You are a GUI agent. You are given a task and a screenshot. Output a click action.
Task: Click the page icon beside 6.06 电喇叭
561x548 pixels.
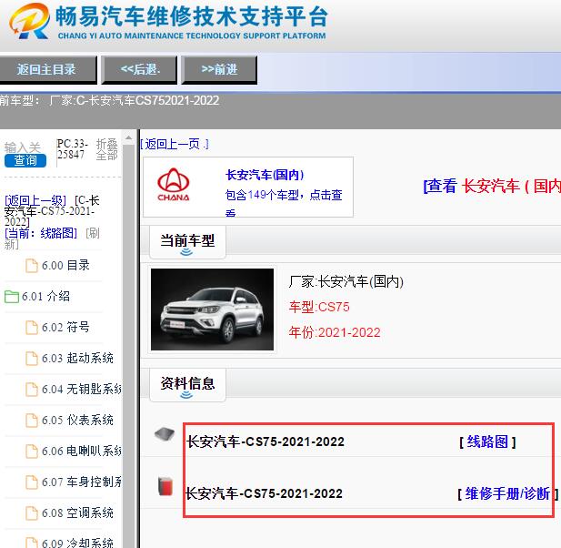click(x=32, y=452)
